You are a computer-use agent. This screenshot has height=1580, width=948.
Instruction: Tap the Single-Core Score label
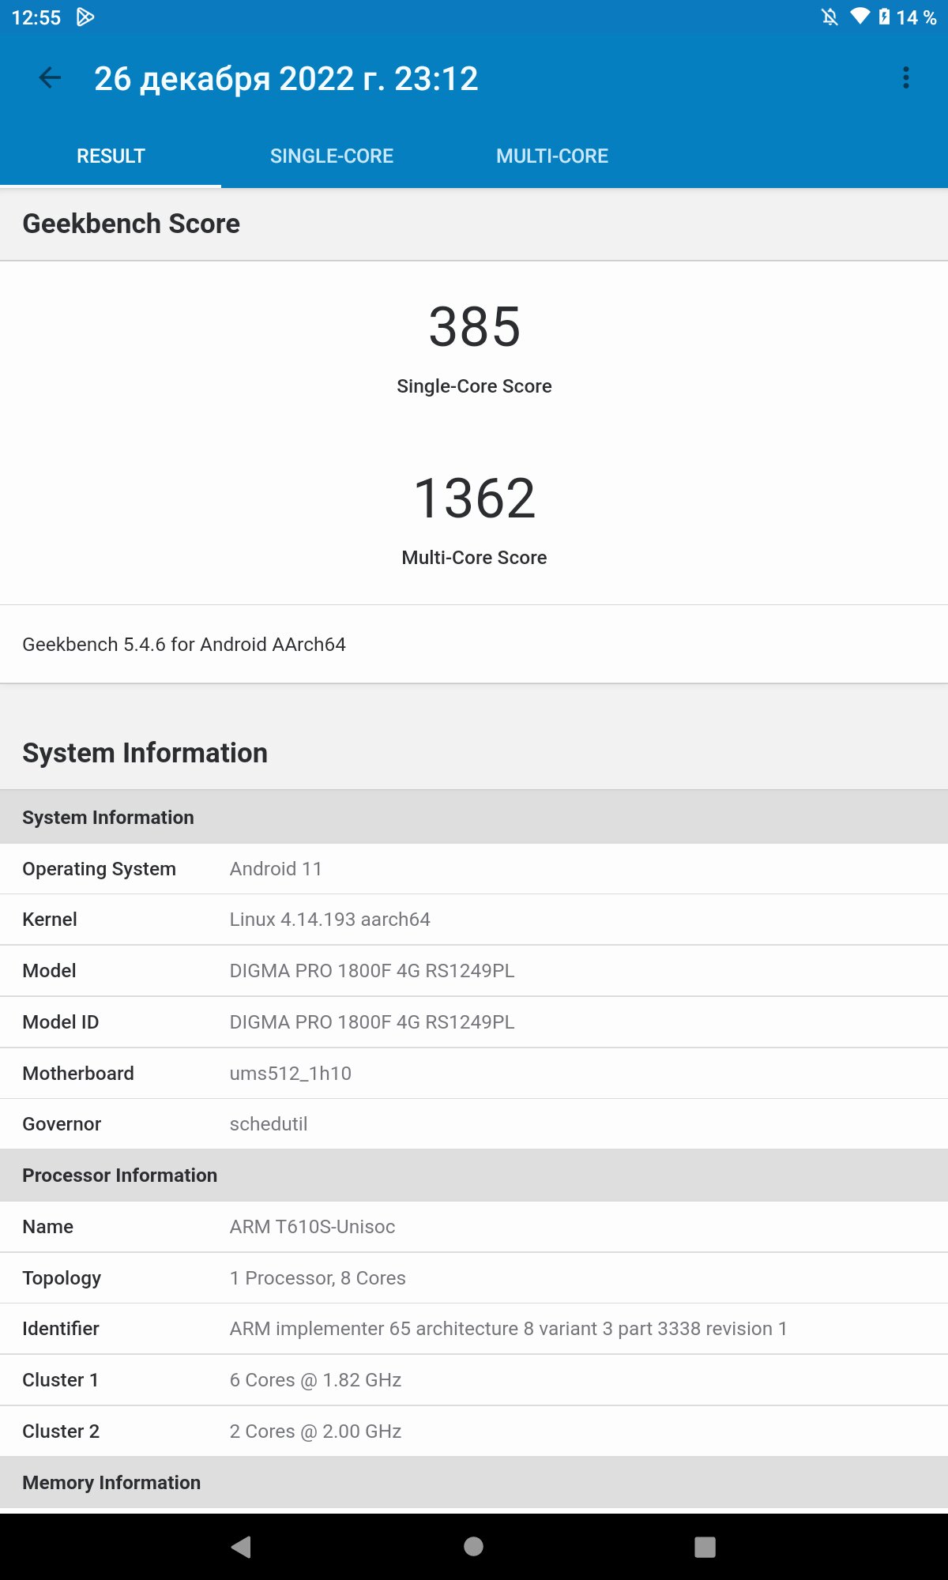tap(474, 386)
